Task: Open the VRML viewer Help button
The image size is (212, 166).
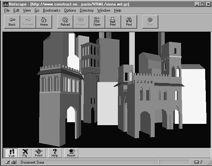Action: (55, 153)
